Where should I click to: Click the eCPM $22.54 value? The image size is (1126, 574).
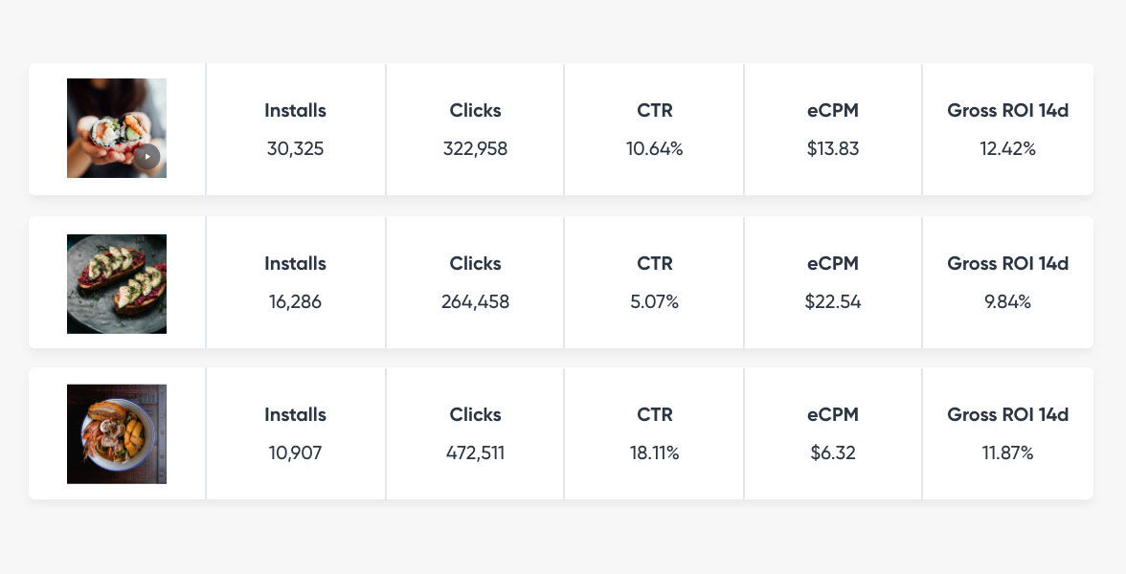point(833,302)
